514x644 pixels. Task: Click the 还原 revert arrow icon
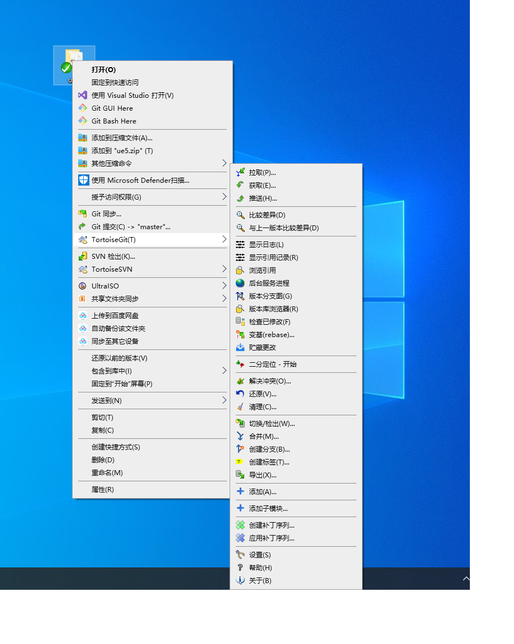pos(240,394)
